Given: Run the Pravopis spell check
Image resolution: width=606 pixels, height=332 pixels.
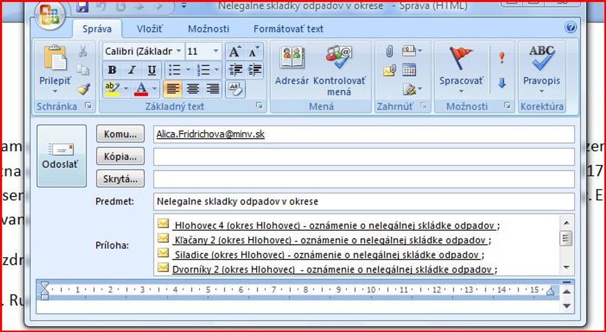Looking at the screenshot, I should [542, 66].
